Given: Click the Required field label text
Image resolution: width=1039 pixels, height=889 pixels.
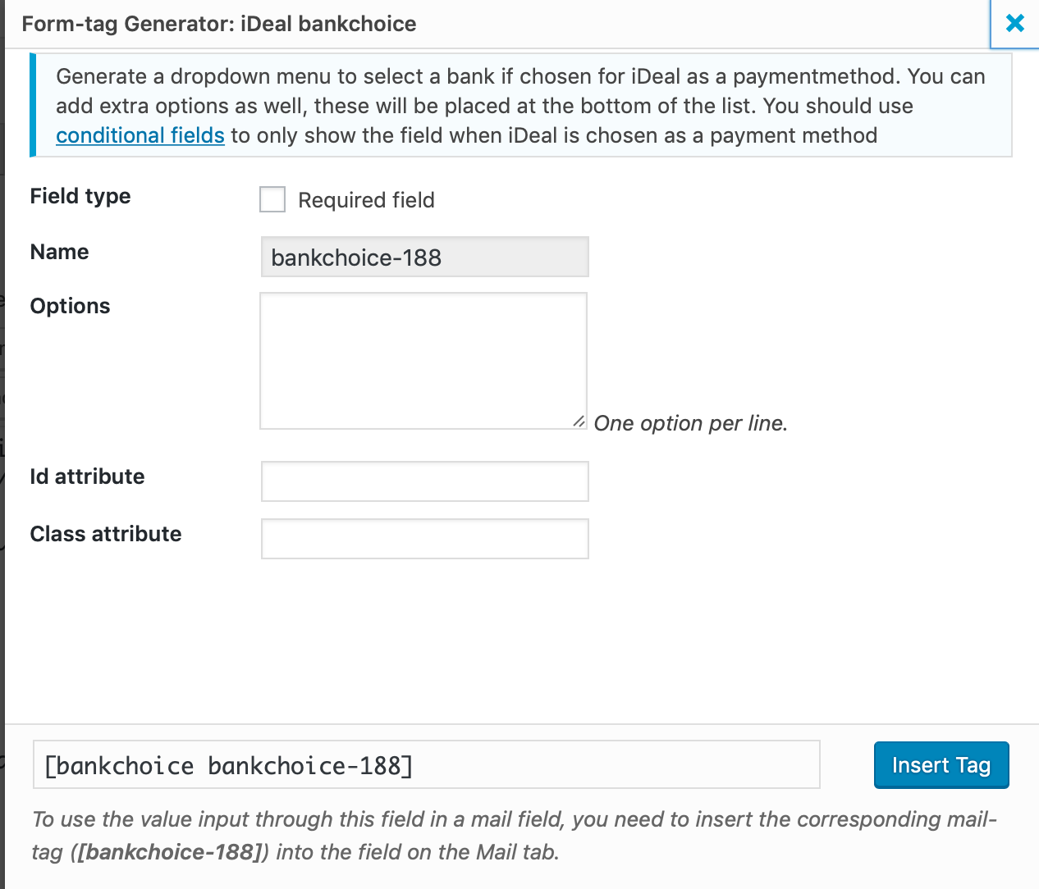Looking at the screenshot, I should coord(366,200).
